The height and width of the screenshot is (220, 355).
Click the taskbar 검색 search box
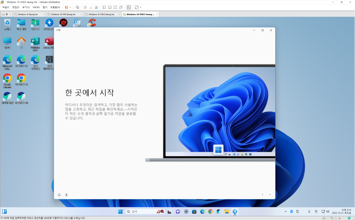click(145, 212)
